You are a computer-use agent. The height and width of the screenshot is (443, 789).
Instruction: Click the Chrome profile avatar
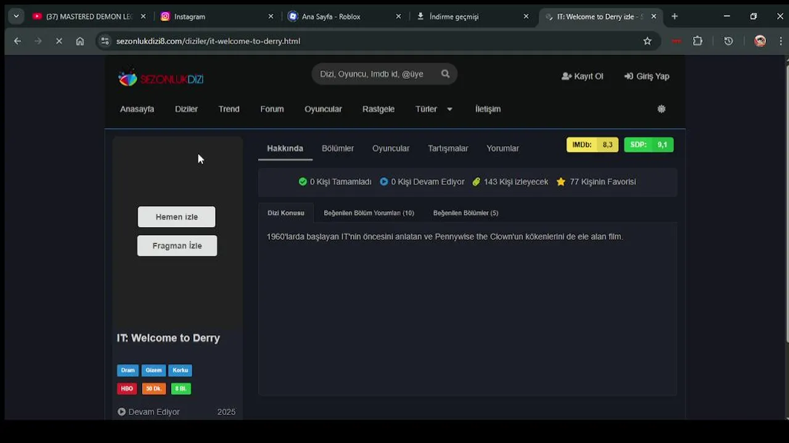click(x=760, y=41)
